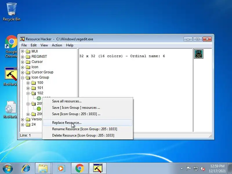Collapse the Icon Group tree node
Viewport: 232px width, 174px height.
pyautogui.click(x=22, y=78)
